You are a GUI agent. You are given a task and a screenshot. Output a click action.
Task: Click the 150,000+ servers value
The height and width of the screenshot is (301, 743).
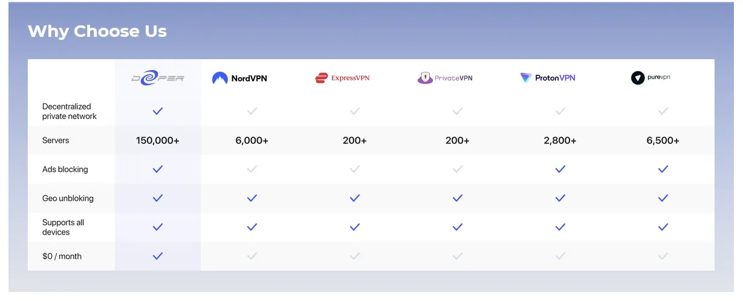point(158,140)
